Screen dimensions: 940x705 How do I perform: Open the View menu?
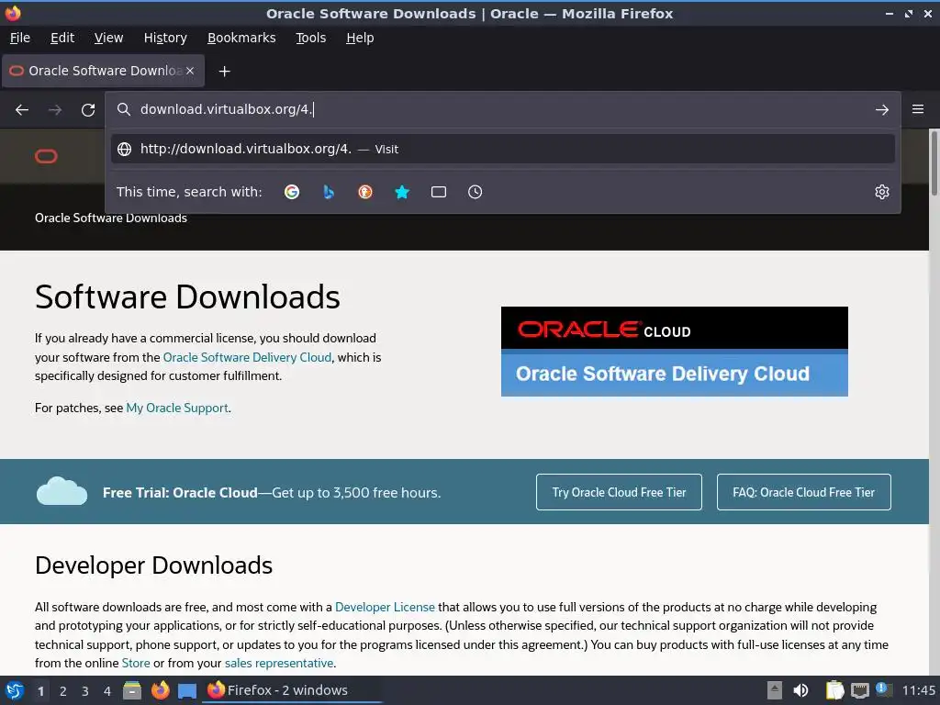(108, 38)
